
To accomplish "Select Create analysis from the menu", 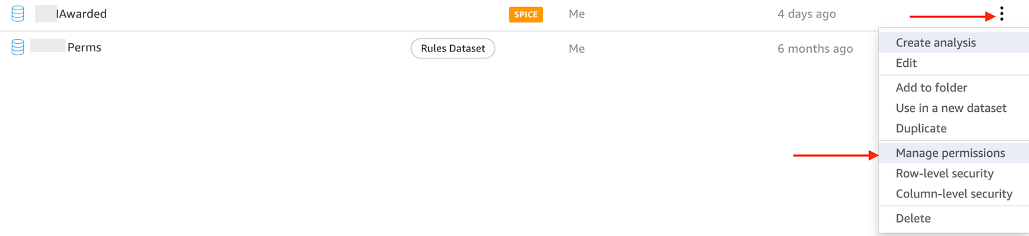I will tap(935, 42).
